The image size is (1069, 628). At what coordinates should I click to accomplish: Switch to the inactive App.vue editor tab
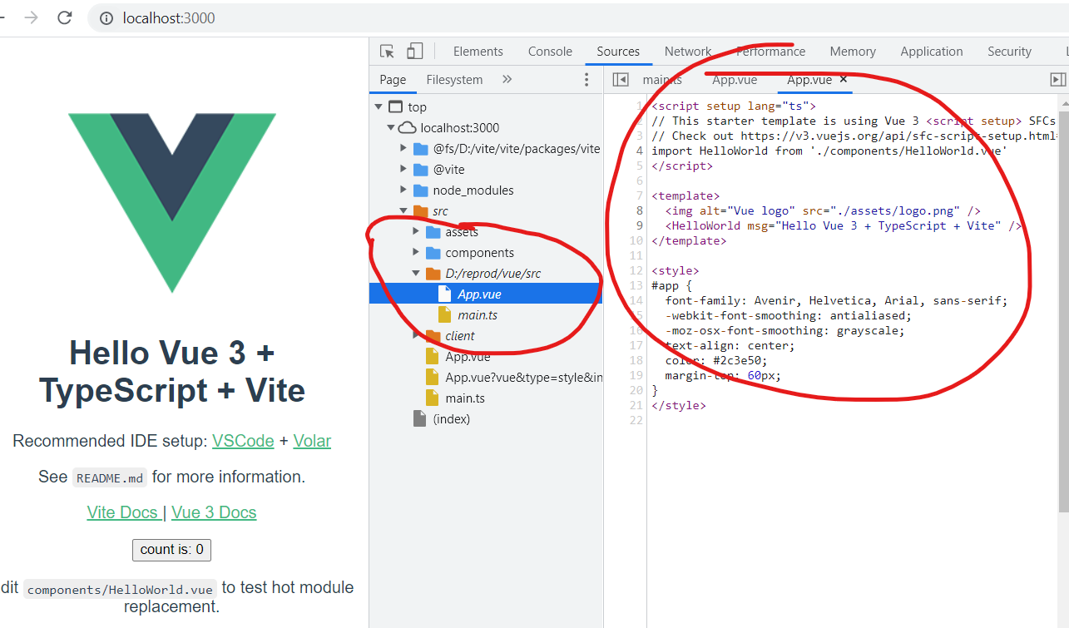tap(735, 80)
